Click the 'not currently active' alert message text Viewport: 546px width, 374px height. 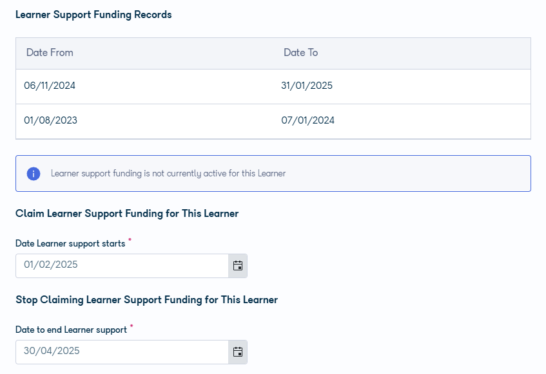click(x=168, y=173)
